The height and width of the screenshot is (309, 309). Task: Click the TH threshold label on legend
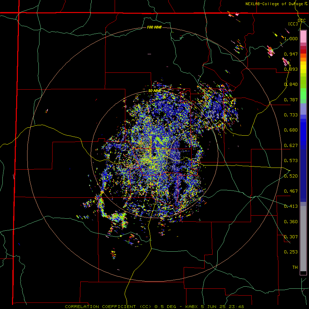[x=295, y=267]
